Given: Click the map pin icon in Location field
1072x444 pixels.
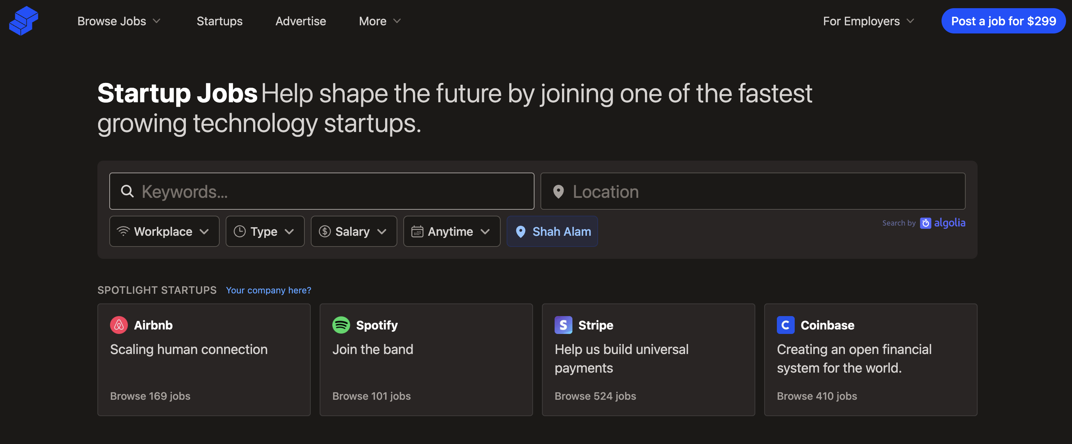Looking at the screenshot, I should point(558,192).
